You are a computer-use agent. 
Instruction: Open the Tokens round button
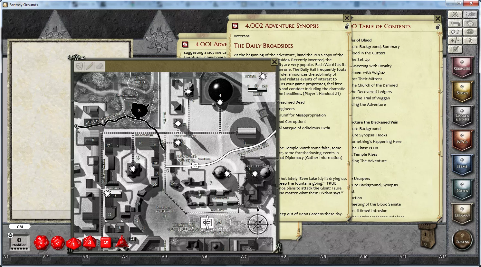tap(462, 240)
